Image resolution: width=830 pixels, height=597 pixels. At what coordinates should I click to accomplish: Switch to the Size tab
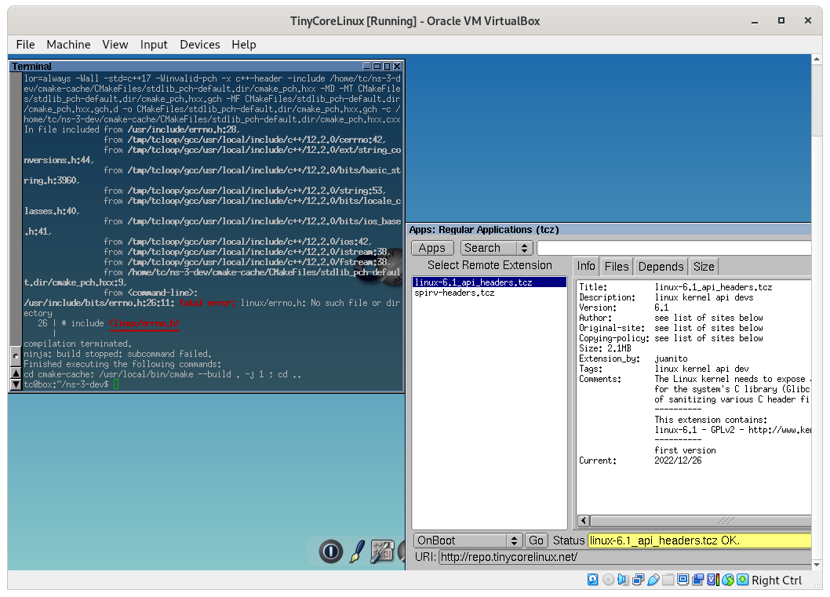704,266
